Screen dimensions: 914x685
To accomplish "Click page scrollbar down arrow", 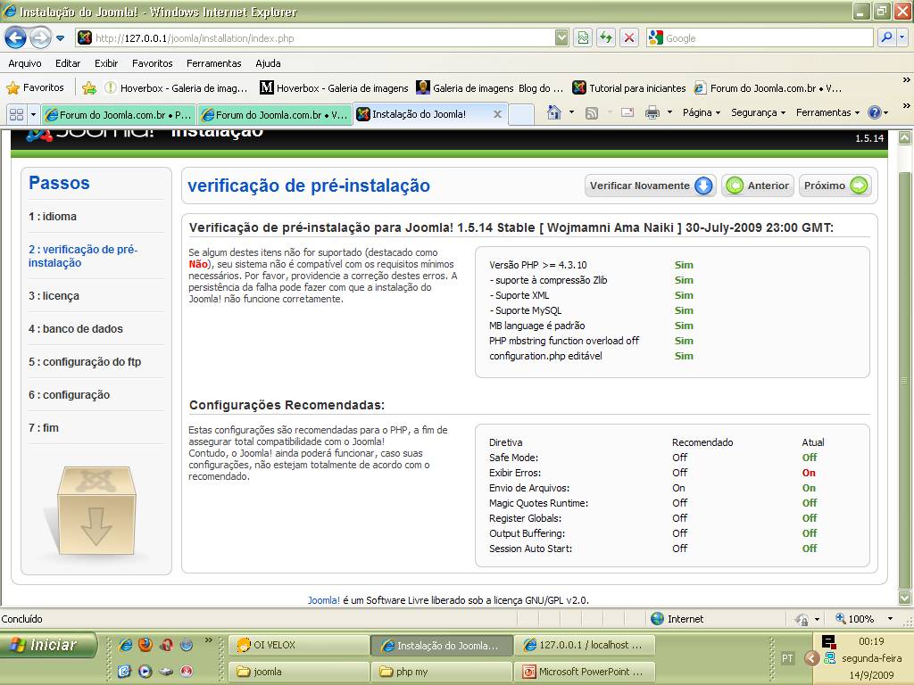I will pyautogui.click(x=905, y=598).
